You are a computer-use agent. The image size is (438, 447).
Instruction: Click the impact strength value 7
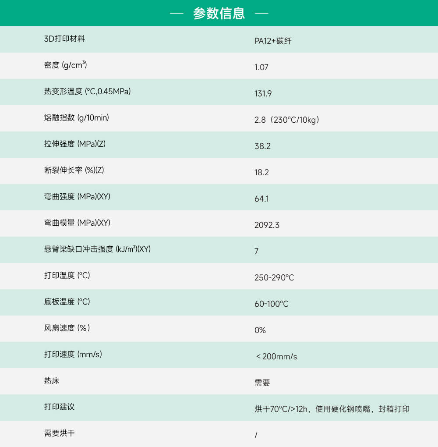pyautogui.click(x=257, y=251)
